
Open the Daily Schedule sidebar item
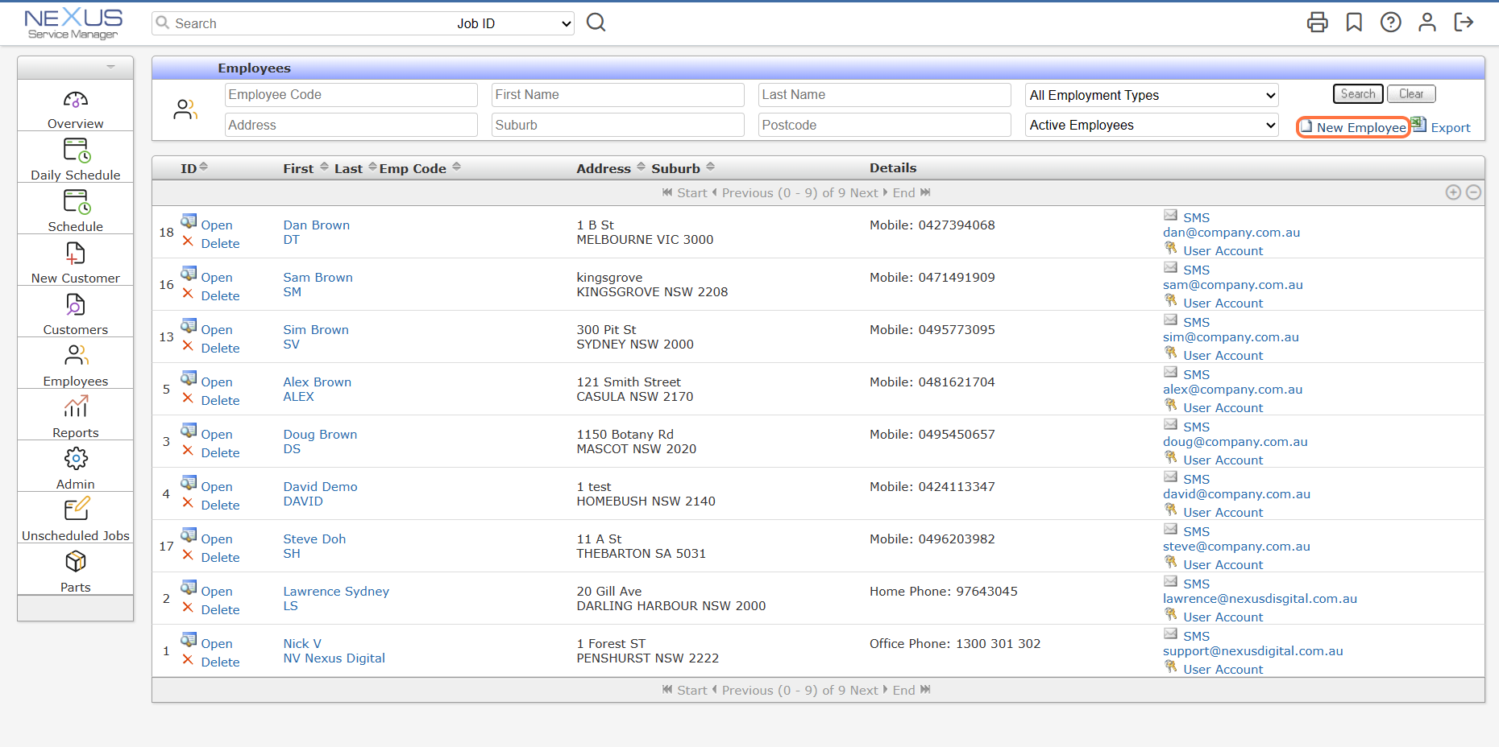point(76,159)
